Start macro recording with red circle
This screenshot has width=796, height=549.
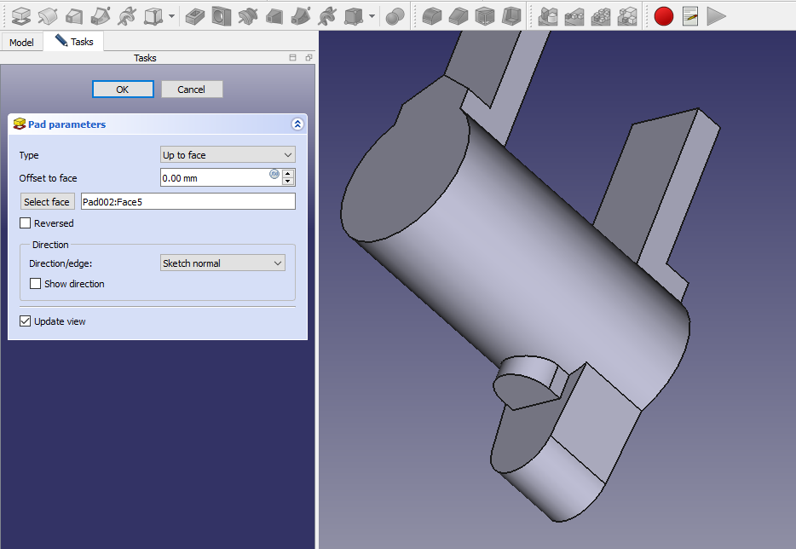click(663, 15)
